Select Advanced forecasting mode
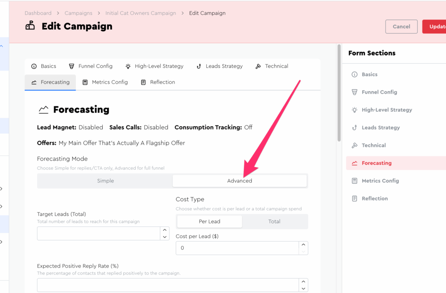 point(240,181)
